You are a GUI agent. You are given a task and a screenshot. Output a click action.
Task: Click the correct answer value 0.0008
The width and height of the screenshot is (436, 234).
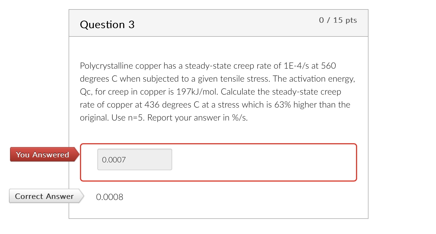click(110, 197)
